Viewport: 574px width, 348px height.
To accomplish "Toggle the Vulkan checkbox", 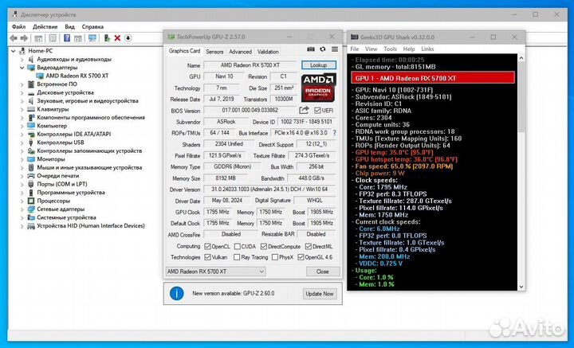I will point(208,257).
